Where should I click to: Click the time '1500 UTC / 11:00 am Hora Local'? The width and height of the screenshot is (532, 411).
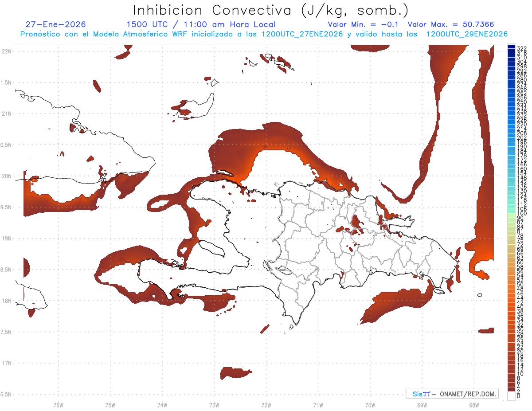tap(201, 24)
